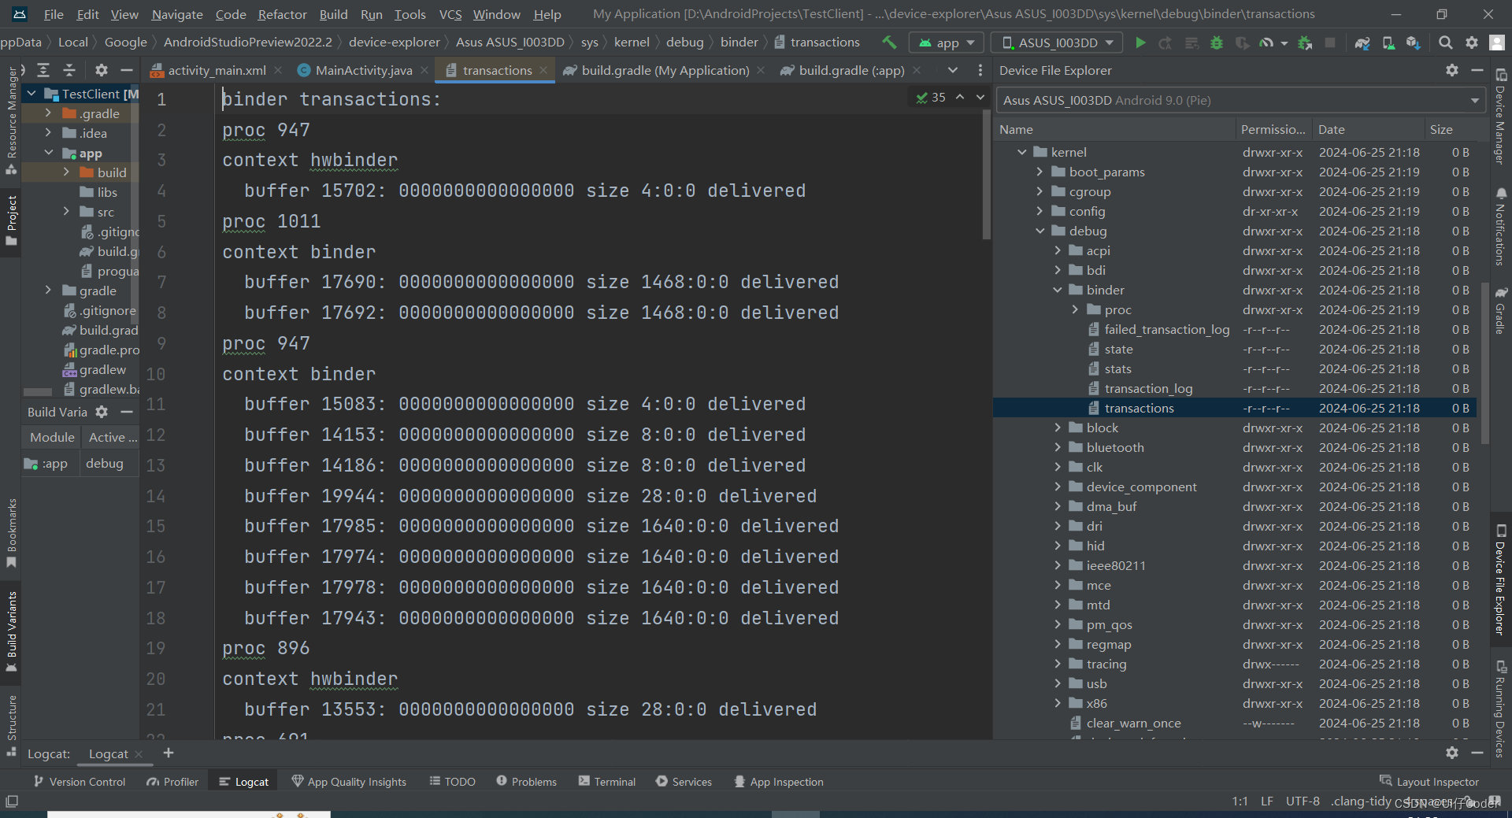Run the app with green play button
1512x818 pixels.
(x=1140, y=43)
